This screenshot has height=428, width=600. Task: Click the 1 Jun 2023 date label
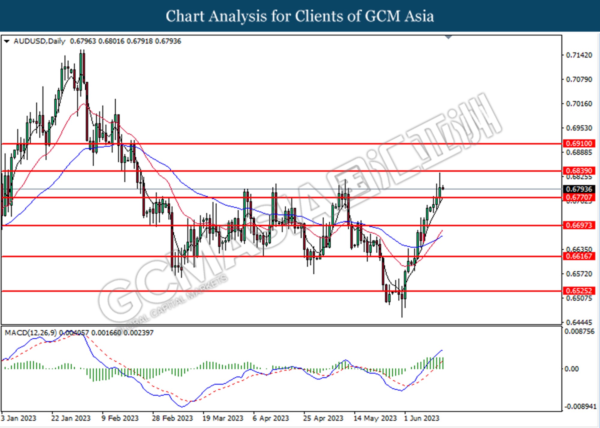(x=421, y=418)
